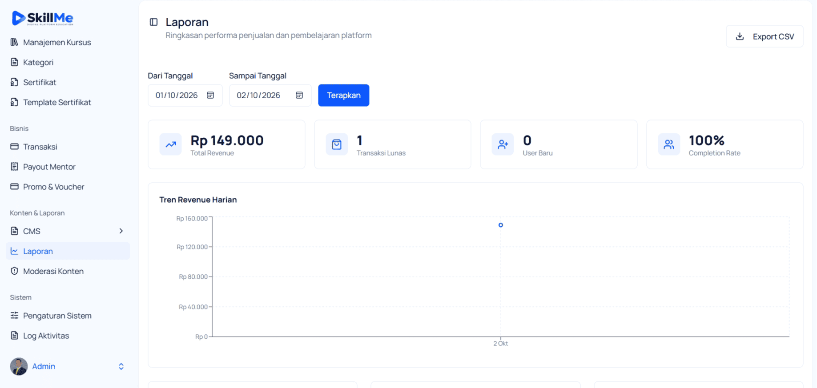The height and width of the screenshot is (388, 817).
Task: Toggle the sidebar panel icon beside Laporan
Action: pyautogui.click(x=154, y=22)
